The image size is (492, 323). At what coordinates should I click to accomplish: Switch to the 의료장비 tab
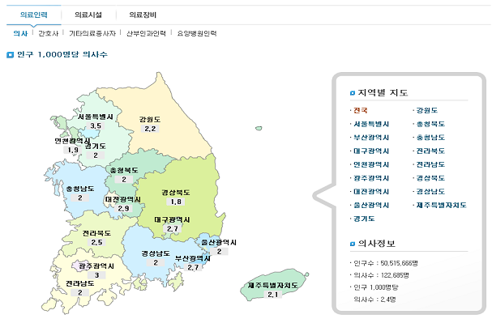tap(143, 15)
